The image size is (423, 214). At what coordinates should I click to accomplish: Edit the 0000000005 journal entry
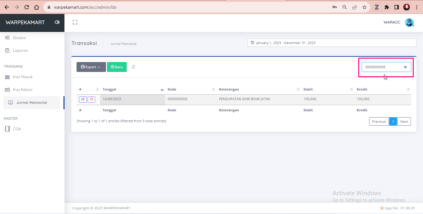[83, 99]
